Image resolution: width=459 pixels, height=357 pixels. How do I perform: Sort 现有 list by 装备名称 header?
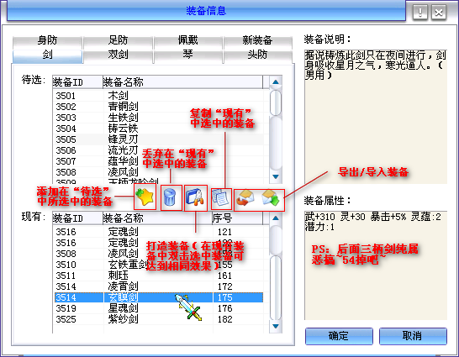(157, 218)
